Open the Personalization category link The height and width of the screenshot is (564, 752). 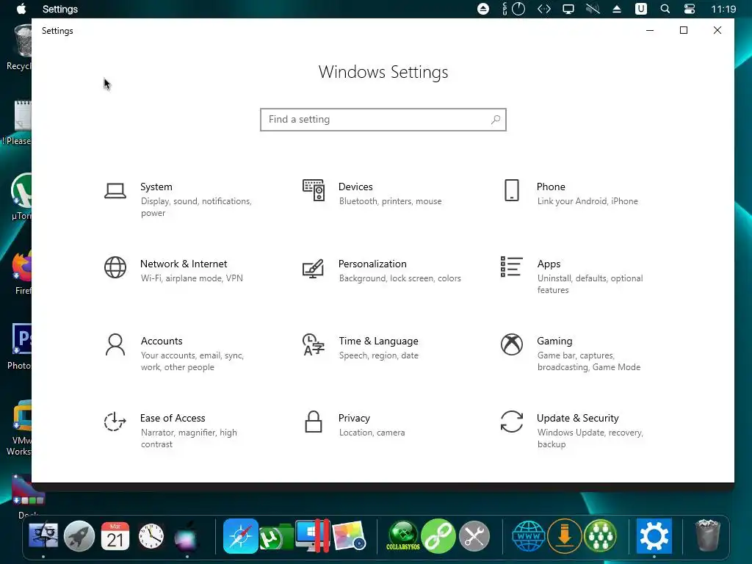tap(372, 264)
